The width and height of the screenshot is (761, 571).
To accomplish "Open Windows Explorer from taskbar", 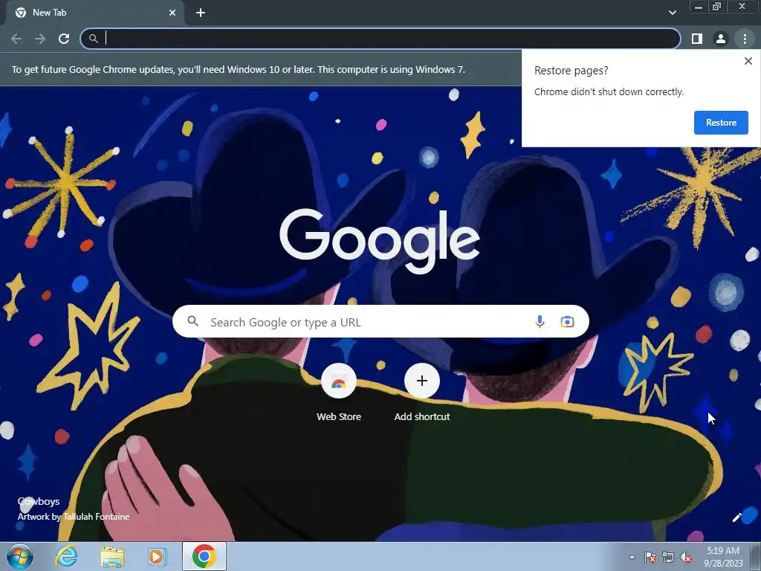I will [112, 556].
